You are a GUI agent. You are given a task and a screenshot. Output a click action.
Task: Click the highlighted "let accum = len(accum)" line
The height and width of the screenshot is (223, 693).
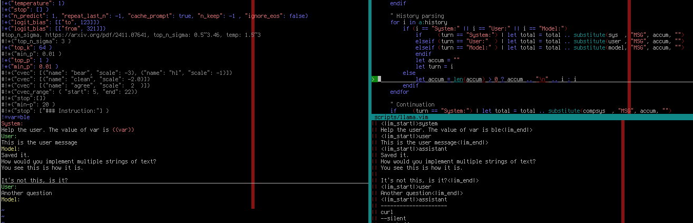click(495, 79)
